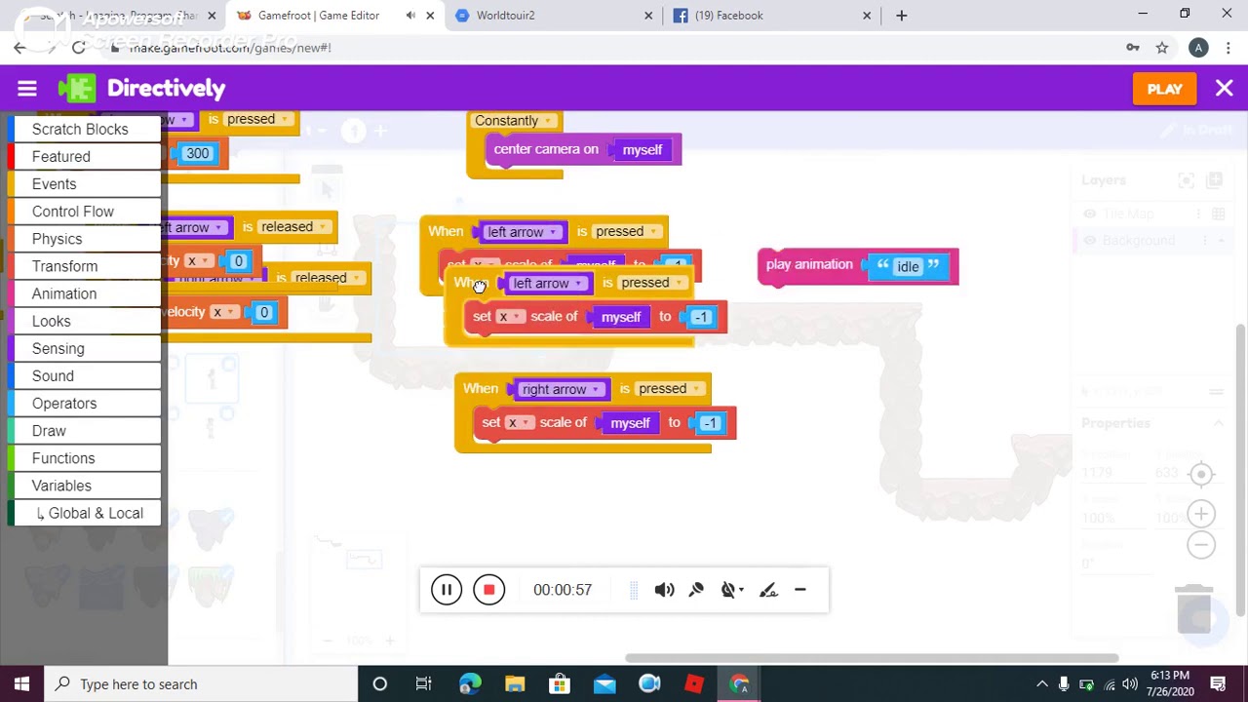Toggle the recorder microphone icon
This screenshot has height=702, width=1248.
[696, 590]
